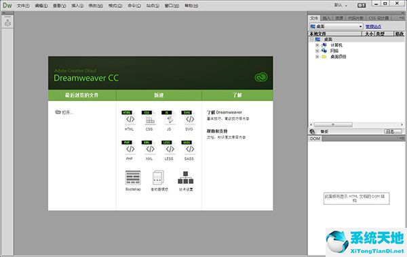Sort by 类型 column header
Screen dimensions: 407x257
(x=384, y=34)
